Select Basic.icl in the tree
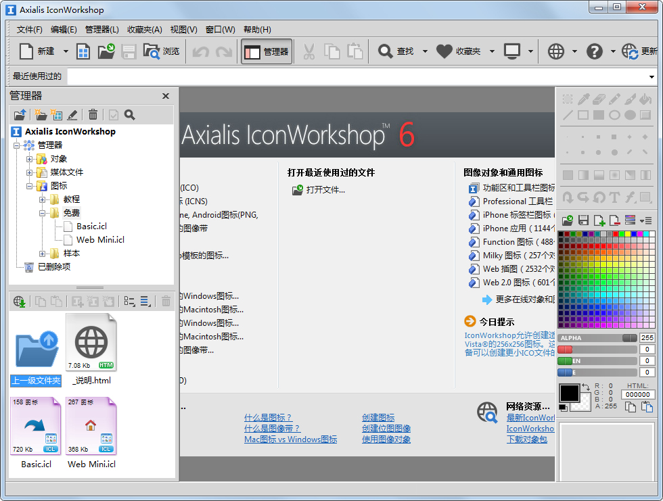 pos(91,226)
